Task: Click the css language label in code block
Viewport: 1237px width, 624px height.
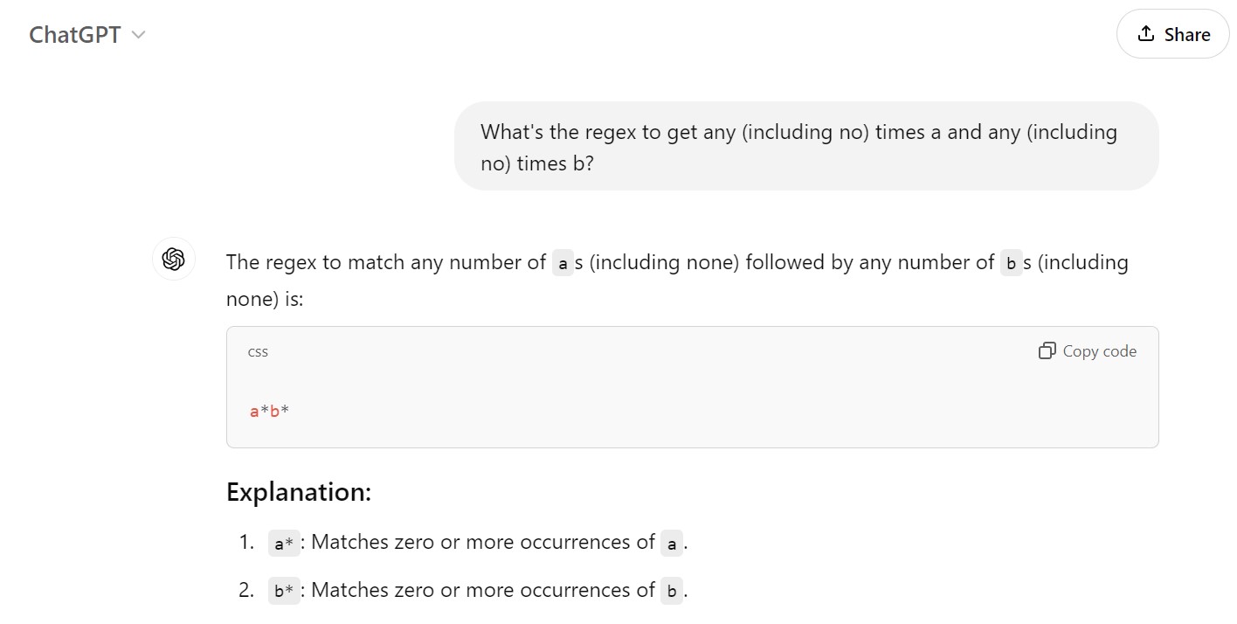Action: pos(258,351)
